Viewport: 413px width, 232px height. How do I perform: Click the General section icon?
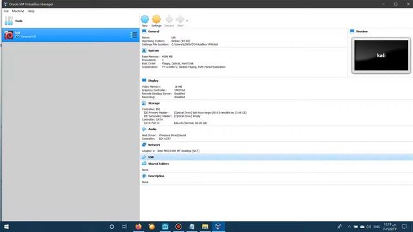click(x=144, y=31)
